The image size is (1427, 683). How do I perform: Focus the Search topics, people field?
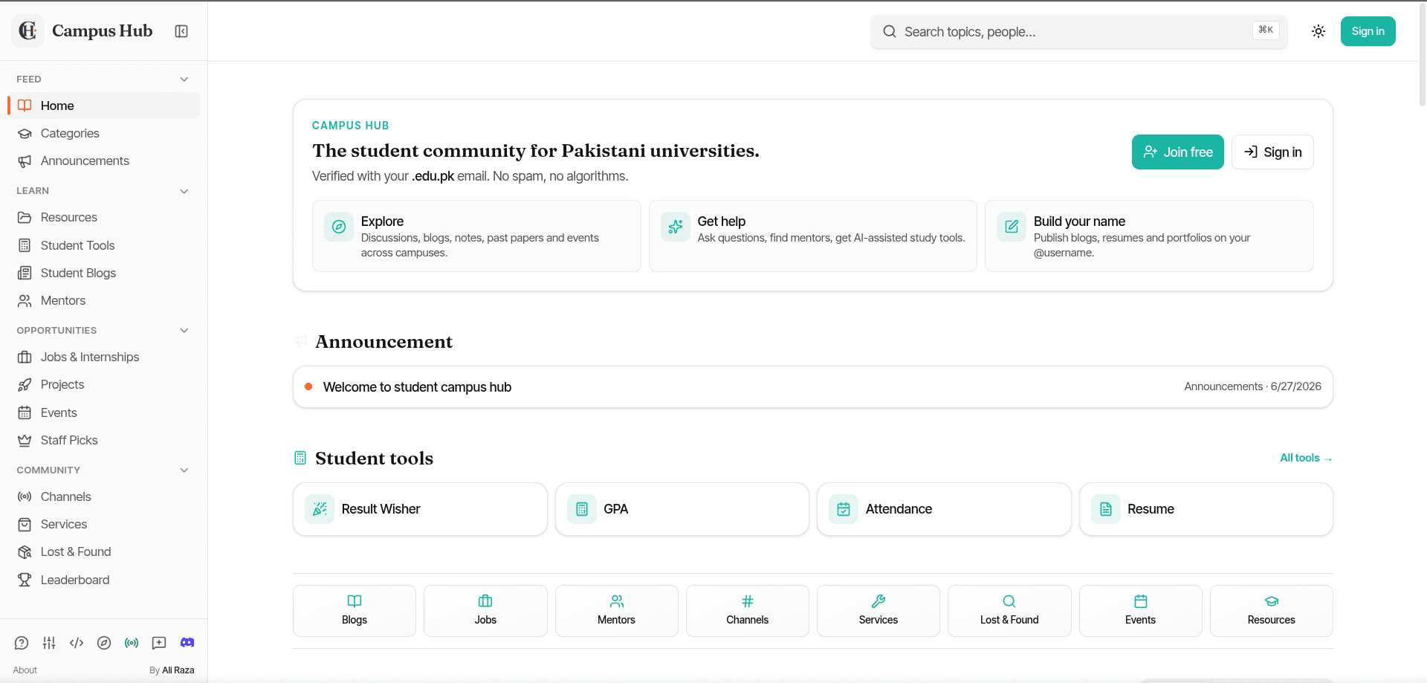pos(1079,32)
